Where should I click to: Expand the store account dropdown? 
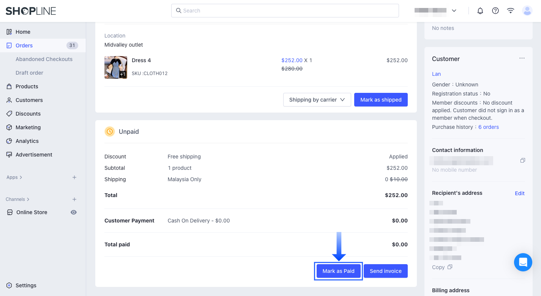click(x=436, y=11)
